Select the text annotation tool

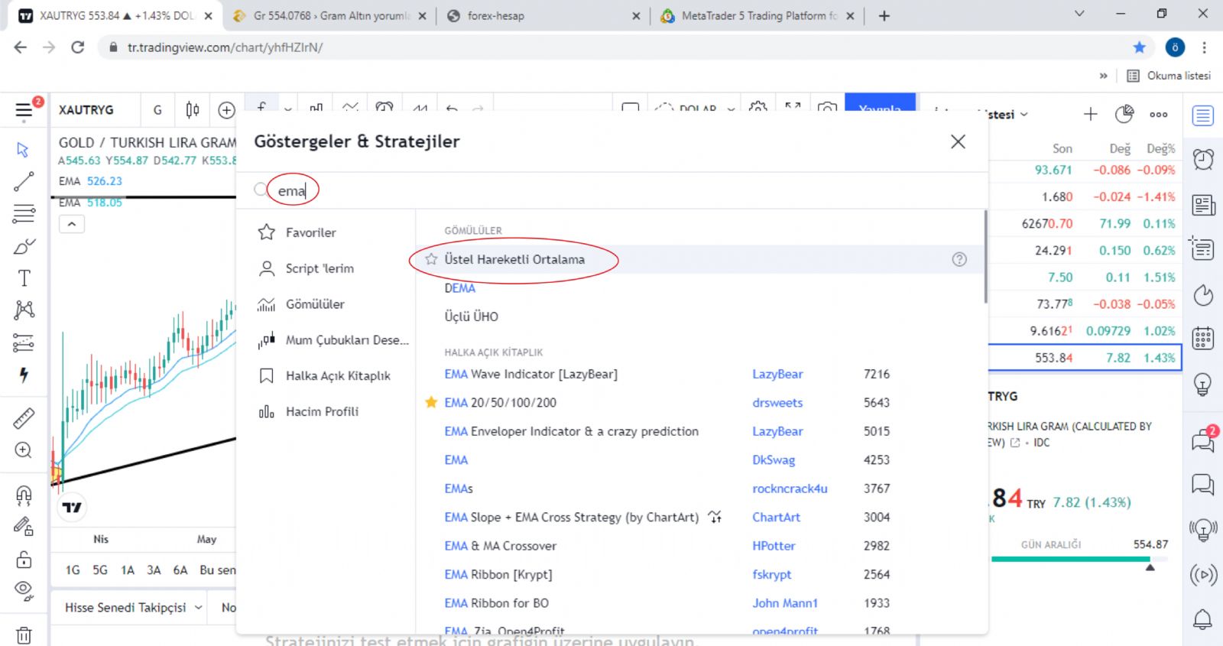(24, 278)
